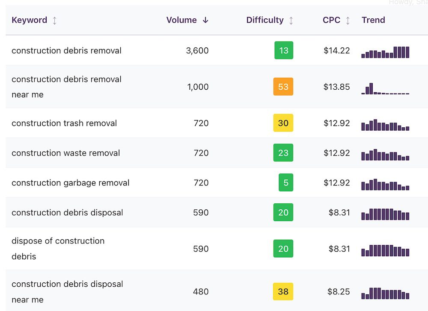Viewport: 428px width, 311px height.
Task: Sort by CPC header label
Action: [x=331, y=20]
